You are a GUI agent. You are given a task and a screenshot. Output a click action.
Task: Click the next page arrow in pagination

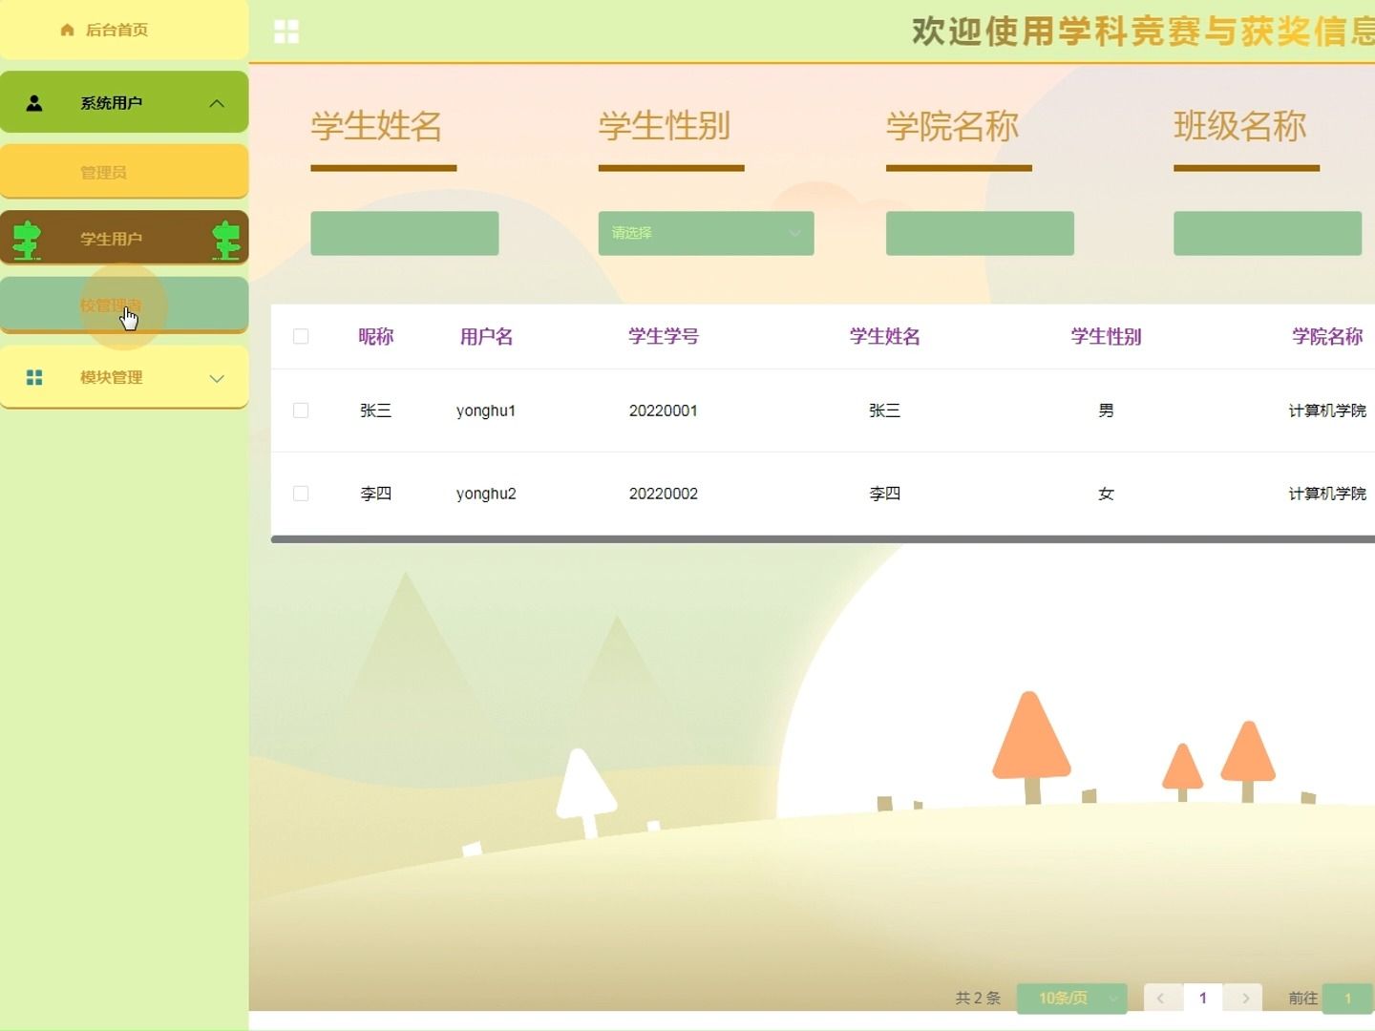tap(1243, 998)
